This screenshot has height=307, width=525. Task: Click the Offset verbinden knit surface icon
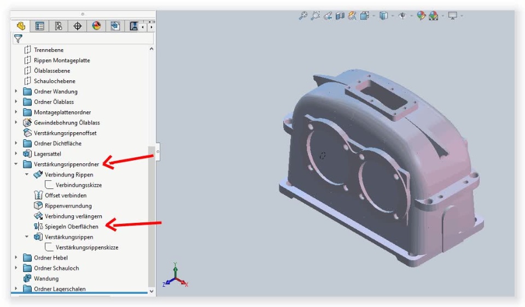(x=38, y=195)
